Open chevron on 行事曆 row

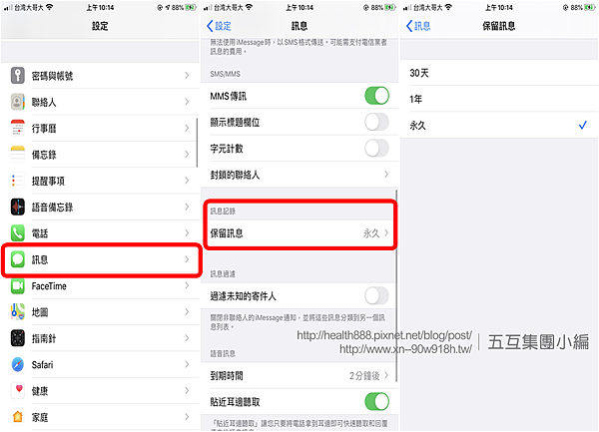[x=187, y=128]
